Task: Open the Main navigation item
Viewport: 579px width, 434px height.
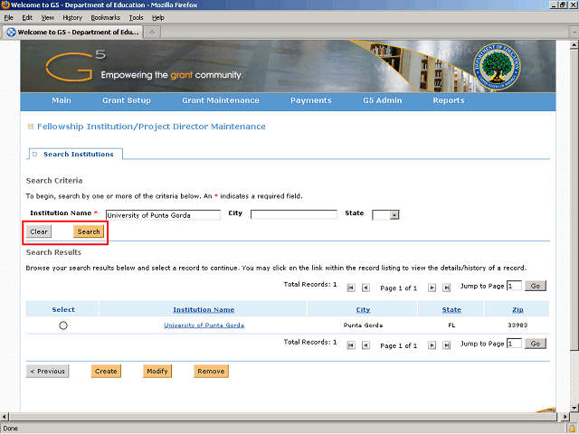Action: click(x=62, y=100)
